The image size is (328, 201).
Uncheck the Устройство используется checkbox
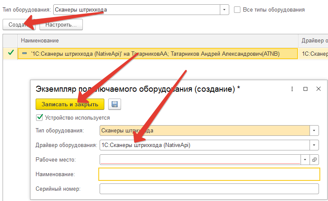point(39,117)
